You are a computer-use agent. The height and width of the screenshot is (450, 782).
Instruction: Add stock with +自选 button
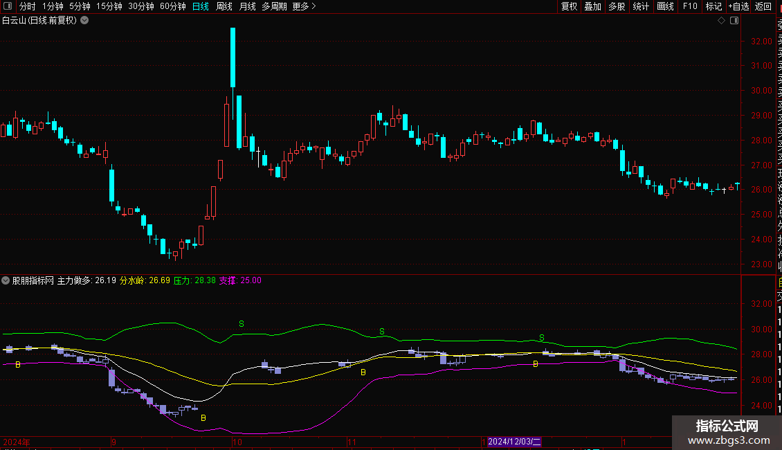pos(738,6)
